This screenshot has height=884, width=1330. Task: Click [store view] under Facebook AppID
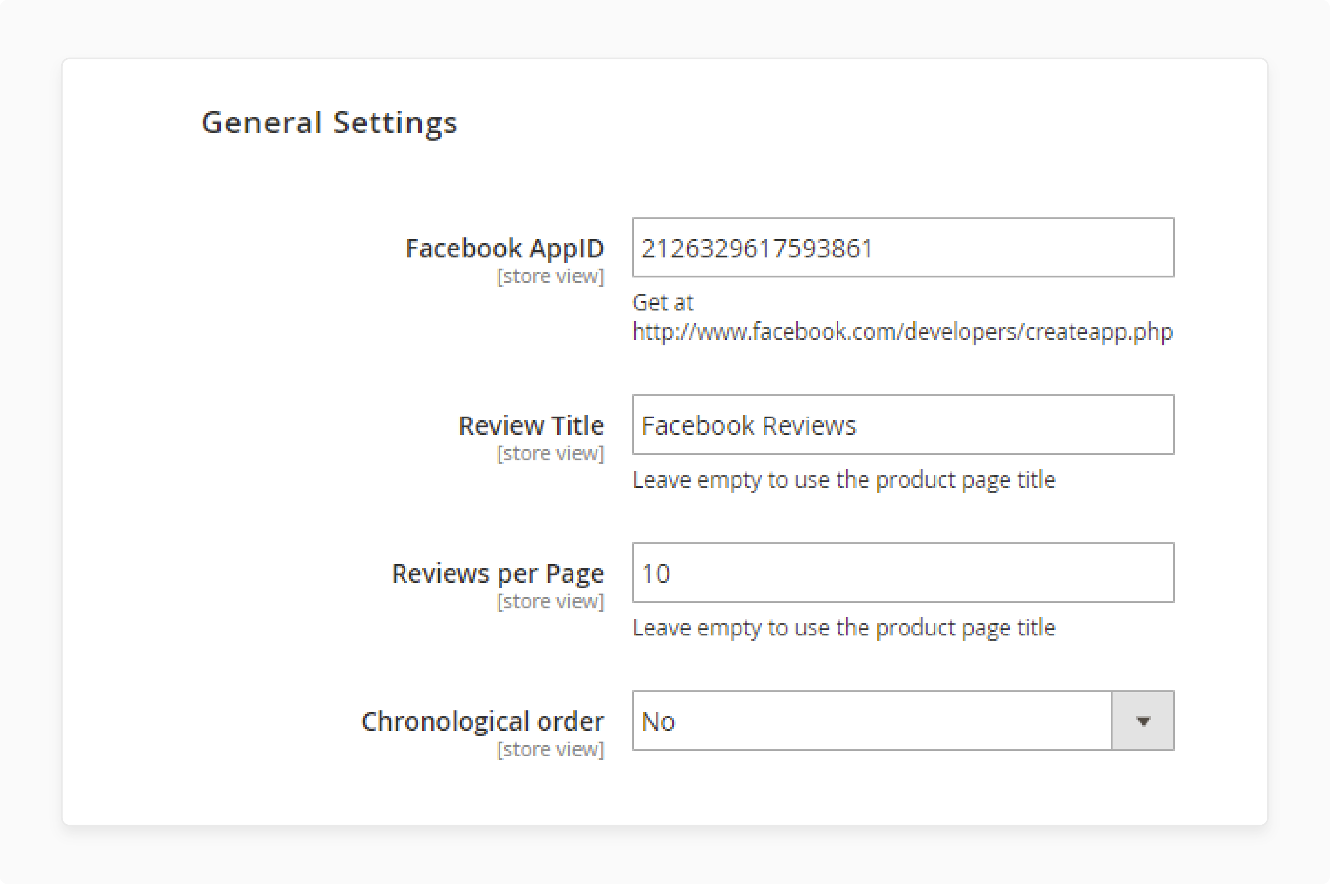(550, 277)
